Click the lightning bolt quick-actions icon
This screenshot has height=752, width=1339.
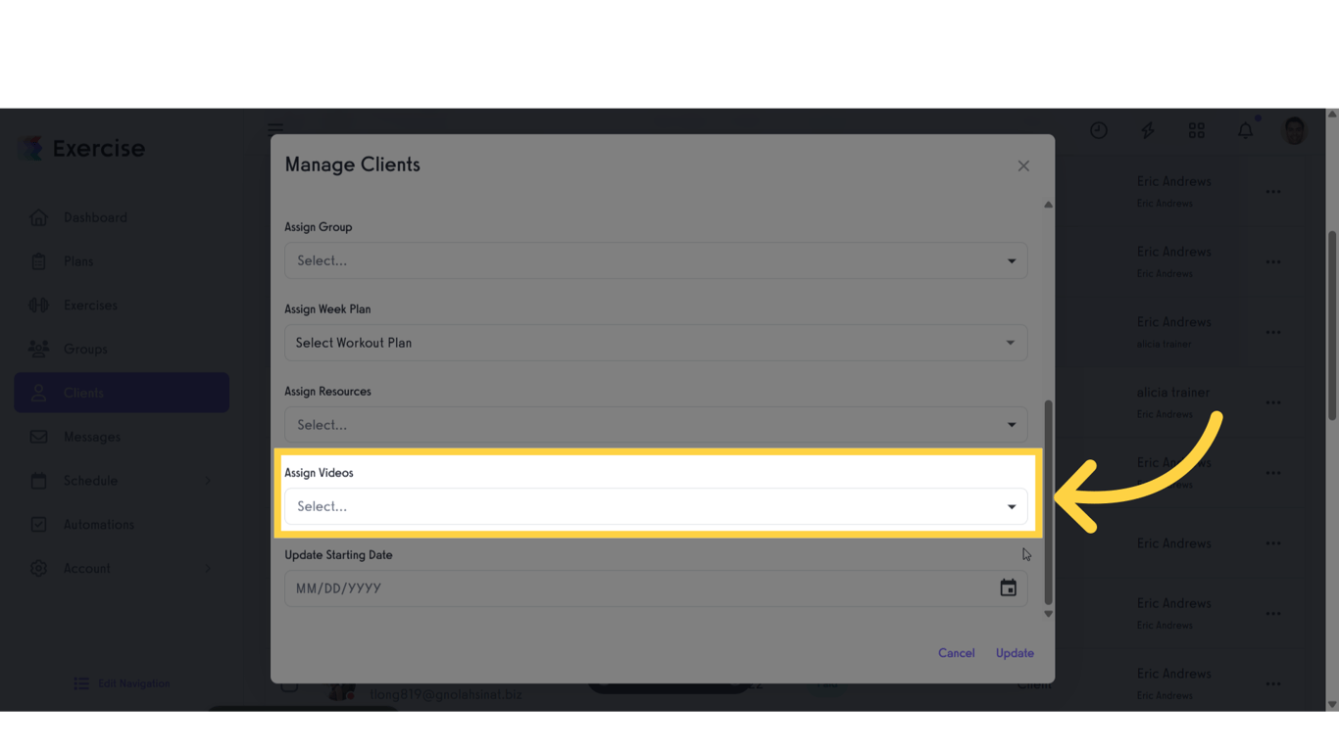point(1147,130)
